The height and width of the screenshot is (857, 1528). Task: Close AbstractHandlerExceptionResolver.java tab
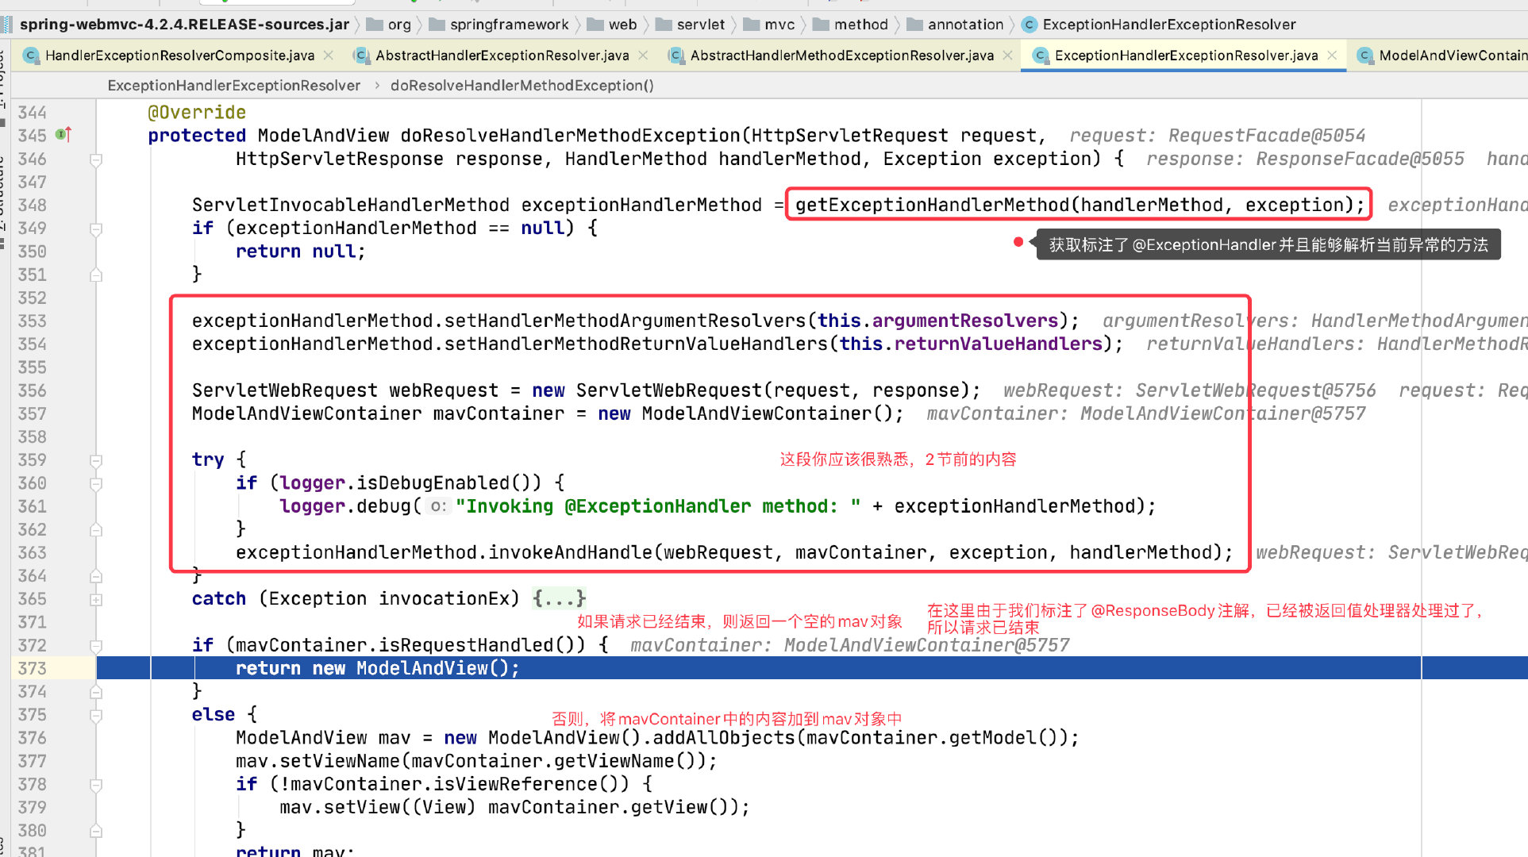643,56
